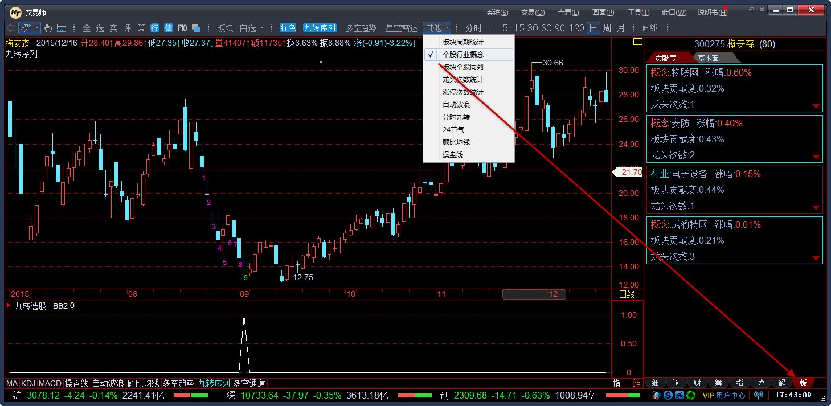This screenshot has width=831, height=406.
Task: Click the 板块 toolbar button
Action: click(225, 28)
